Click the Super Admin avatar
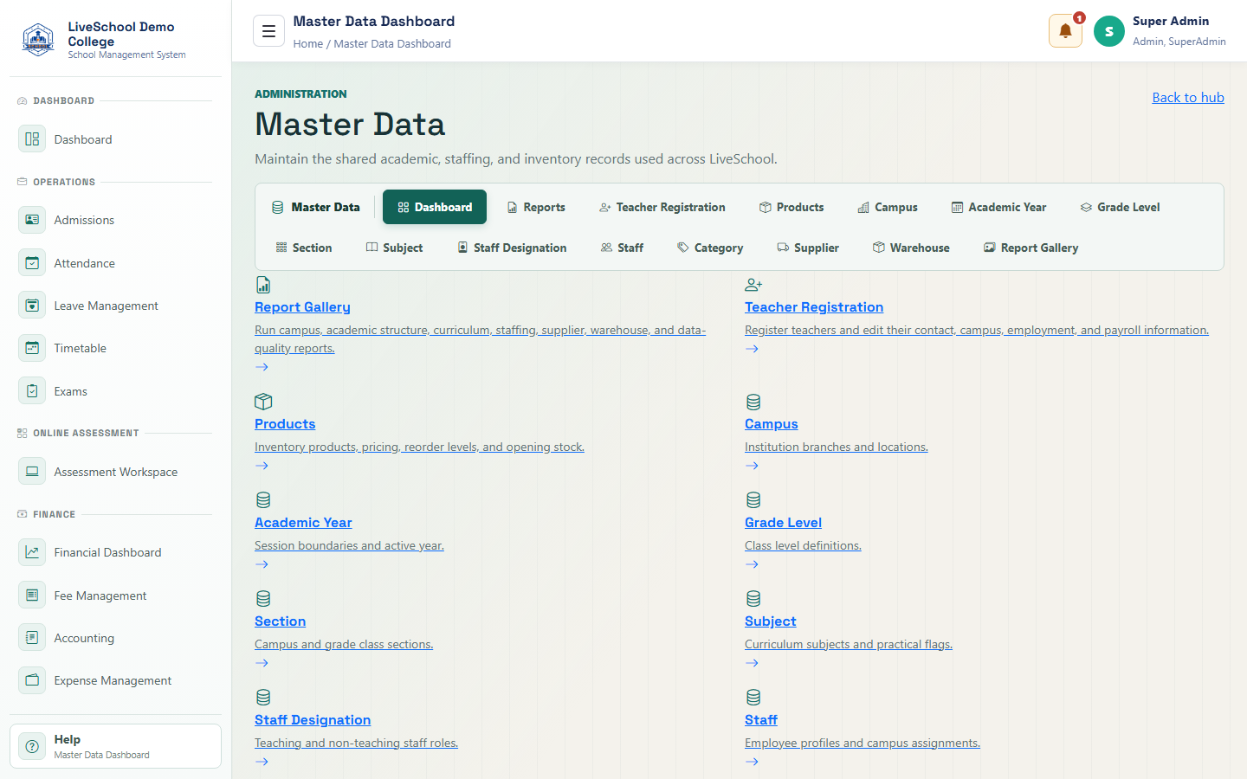Viewport: 1247px width, 779px height. click(1108, 31)
